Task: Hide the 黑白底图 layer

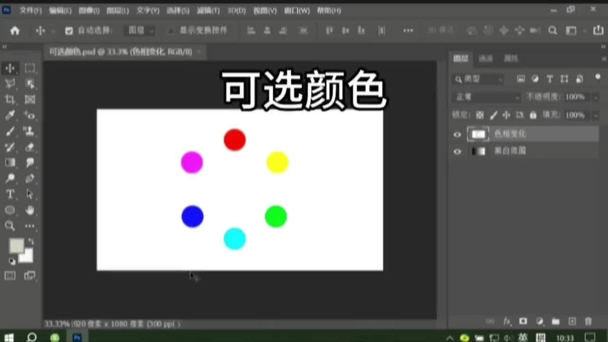Action: pyautogui.click(x=457, y=152)
